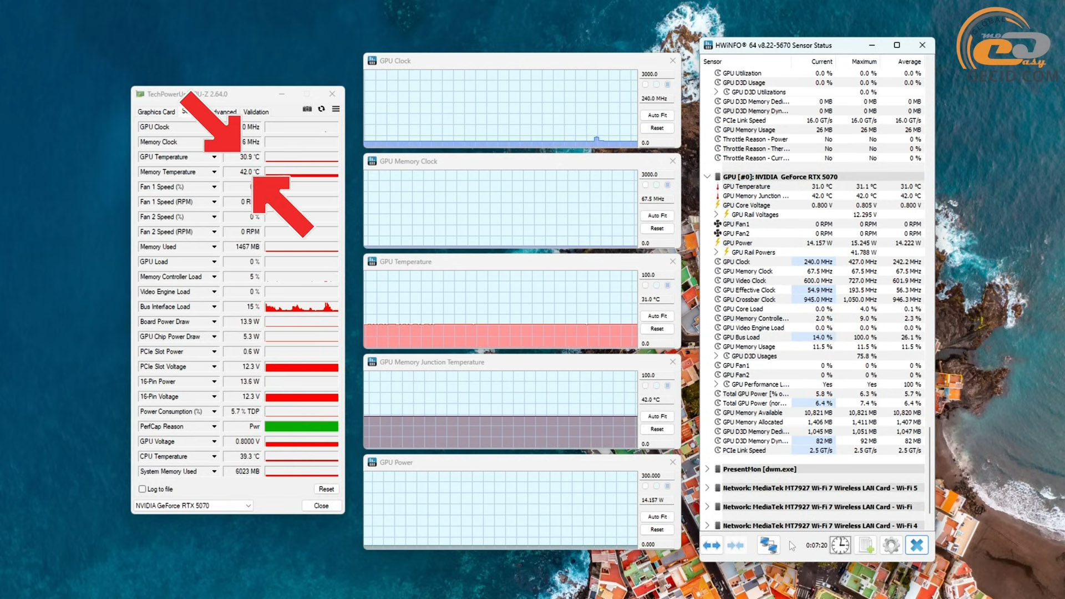
Task: Click fan icon beside GPU Fan2 RPM row
Action: pos(717,233)
